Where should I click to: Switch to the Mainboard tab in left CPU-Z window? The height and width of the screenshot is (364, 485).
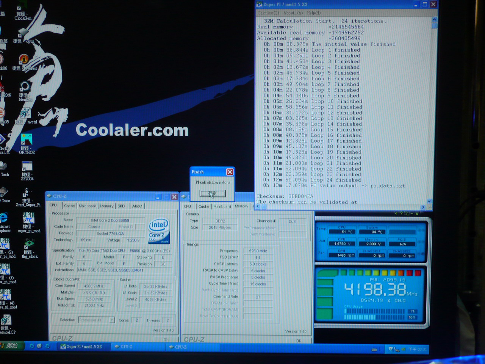click(x=88, y=206)
